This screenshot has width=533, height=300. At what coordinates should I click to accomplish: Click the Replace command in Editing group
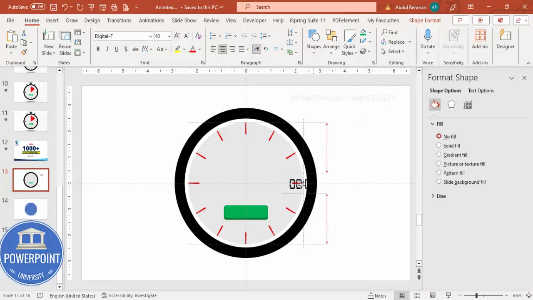click(x=396, y=42)
